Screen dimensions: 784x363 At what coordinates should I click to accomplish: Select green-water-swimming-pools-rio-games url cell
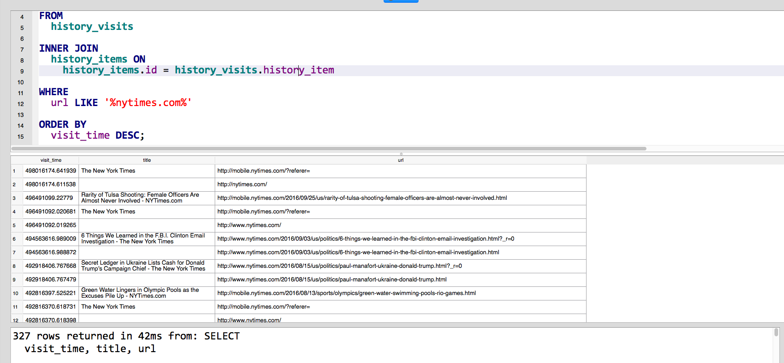[400, 293]
